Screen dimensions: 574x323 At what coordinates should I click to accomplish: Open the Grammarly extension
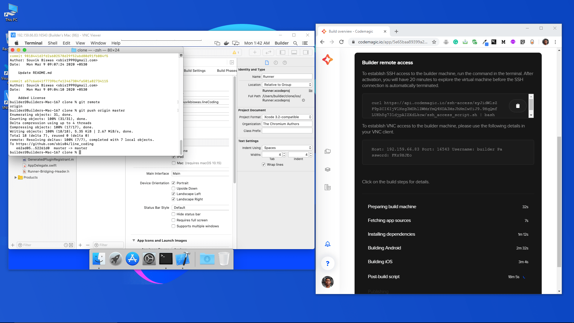point(456,42)
